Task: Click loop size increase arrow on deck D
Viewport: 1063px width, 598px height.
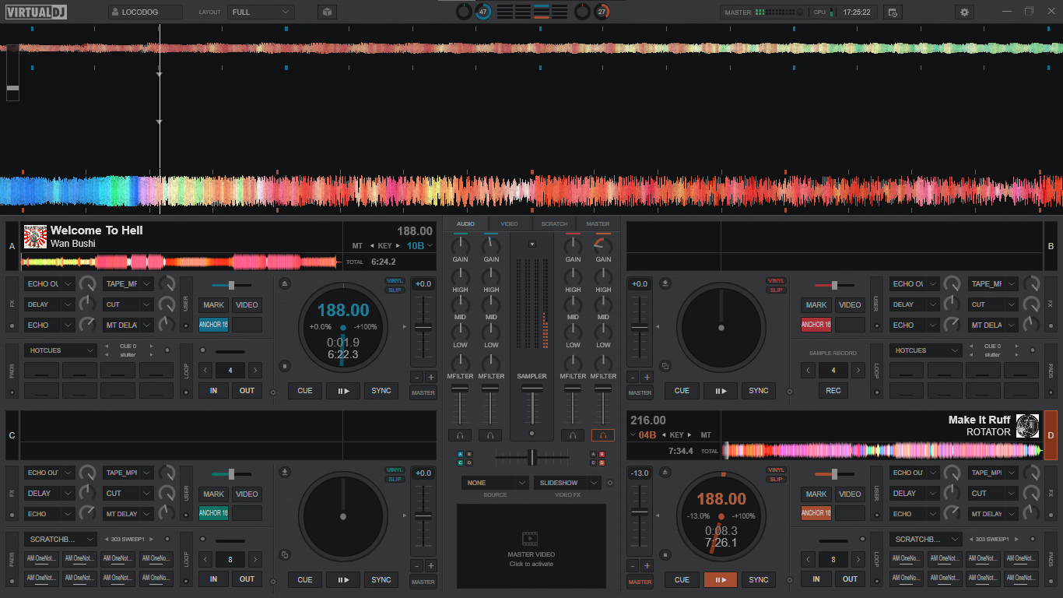Action: (x=858, y=560)
